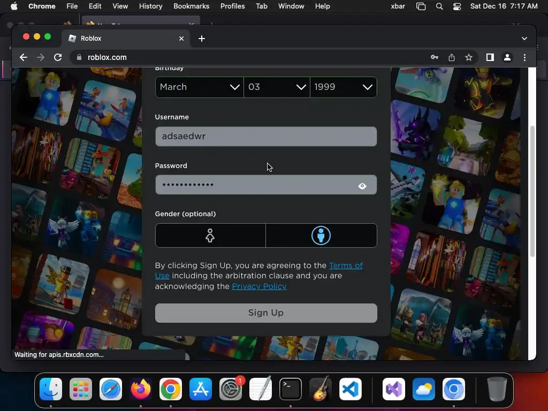Open the weather cloud app in dock

[x=424, y=389]
